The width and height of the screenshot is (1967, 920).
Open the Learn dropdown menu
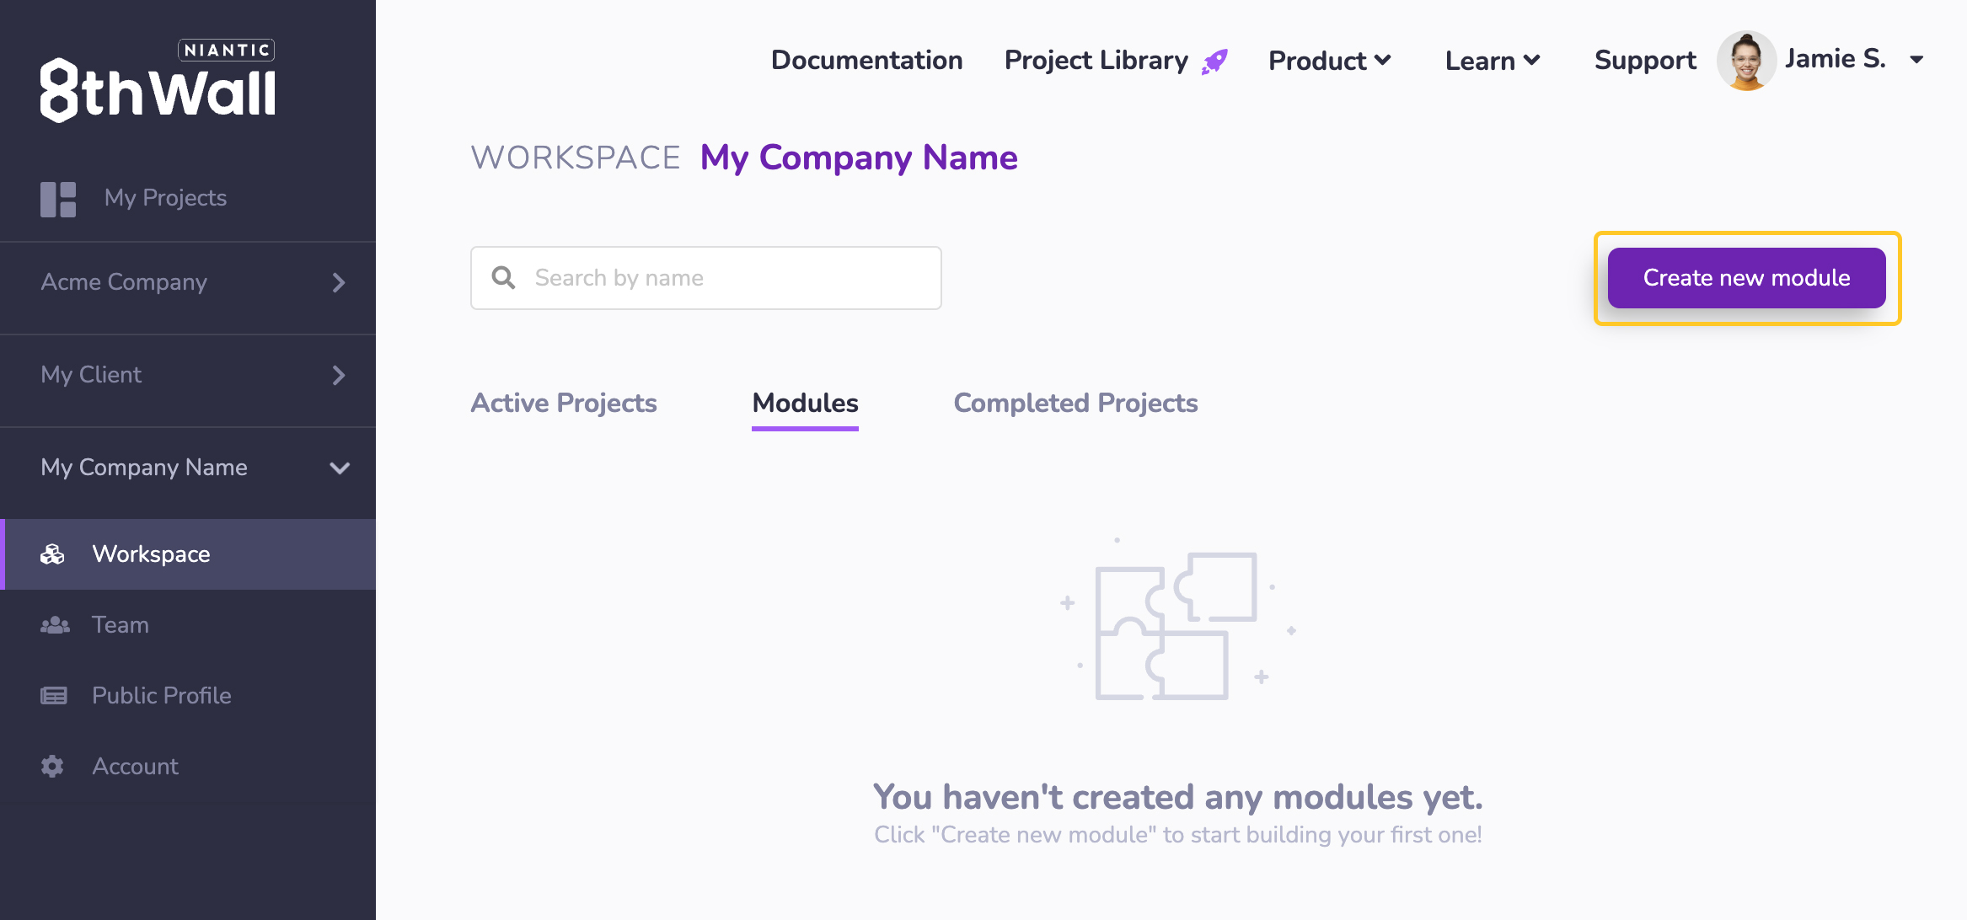tap(1492, 61)
